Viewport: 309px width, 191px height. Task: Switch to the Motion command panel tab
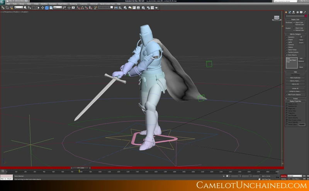(297, 12)
